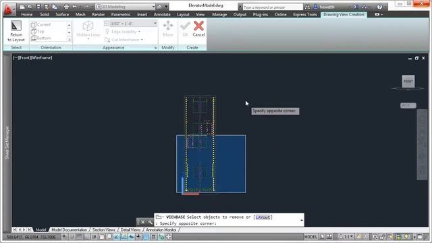Click the last layout tab arrow

(29, 230)
